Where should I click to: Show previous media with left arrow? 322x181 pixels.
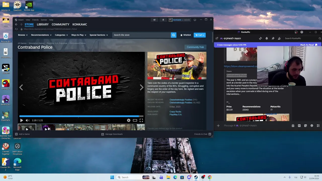21,87
